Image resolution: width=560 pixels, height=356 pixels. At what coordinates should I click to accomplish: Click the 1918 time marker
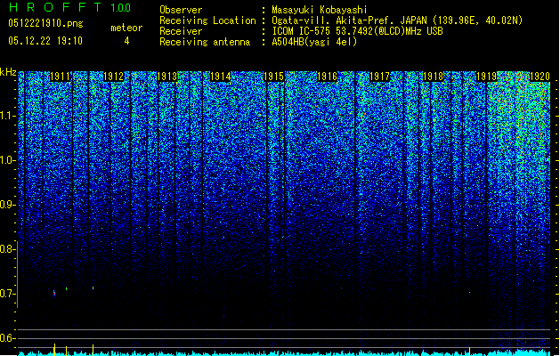coord(433,77)
